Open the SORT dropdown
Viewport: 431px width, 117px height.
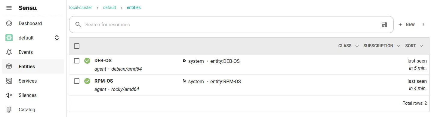414,46
